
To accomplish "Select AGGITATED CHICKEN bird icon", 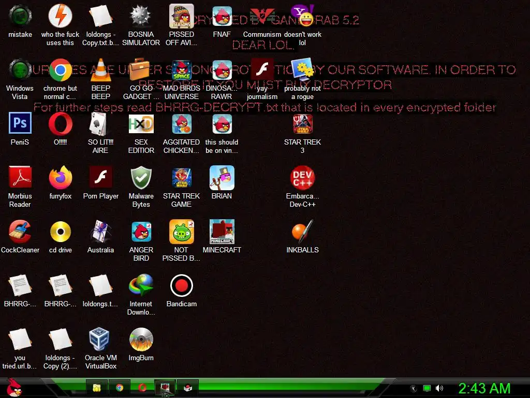I will 182,124.
